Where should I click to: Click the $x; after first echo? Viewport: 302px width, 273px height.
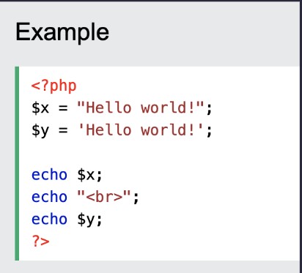click(x=89, y=175)
